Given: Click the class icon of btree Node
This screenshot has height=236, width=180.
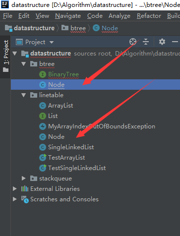Looking at the screenshot, I should 43,85.
